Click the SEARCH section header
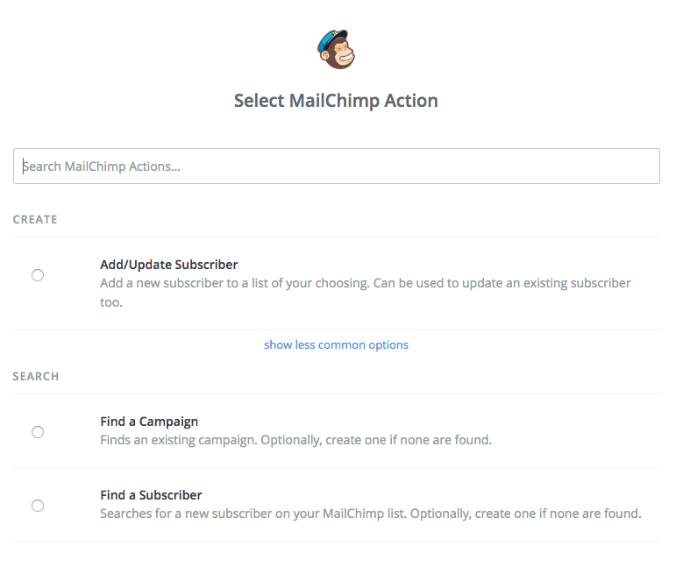 point(36,376)
